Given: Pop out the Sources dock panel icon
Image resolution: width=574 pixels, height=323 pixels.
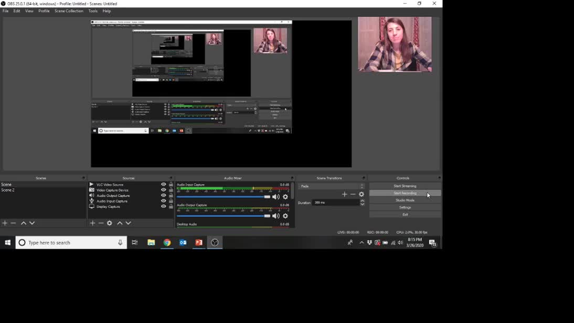Looking at the screenshot, I should [x=171, y=178].
